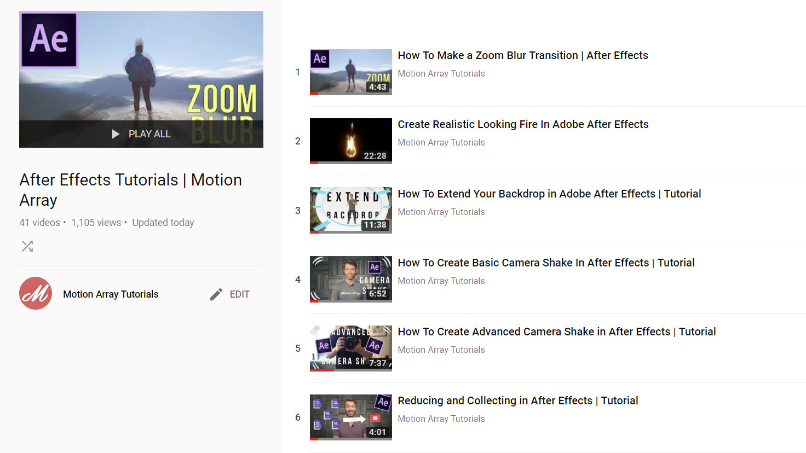Click the red progress bar on Advanced Camera Shake thumbnail
806x453 pixels.
322,370
